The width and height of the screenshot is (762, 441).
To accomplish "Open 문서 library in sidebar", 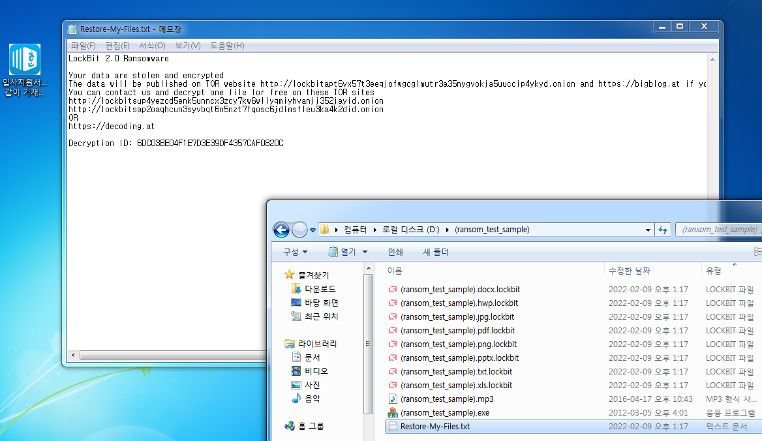I will coord(306,357).
